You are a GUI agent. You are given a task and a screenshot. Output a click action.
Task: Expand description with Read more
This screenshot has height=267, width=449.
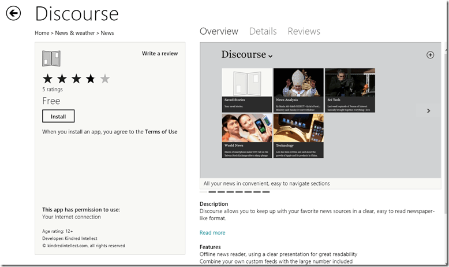[212, 233]
